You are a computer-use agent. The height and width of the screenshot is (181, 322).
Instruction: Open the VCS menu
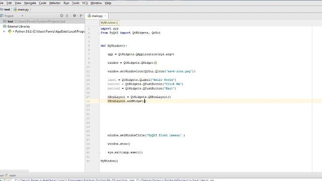coord(85,3)
